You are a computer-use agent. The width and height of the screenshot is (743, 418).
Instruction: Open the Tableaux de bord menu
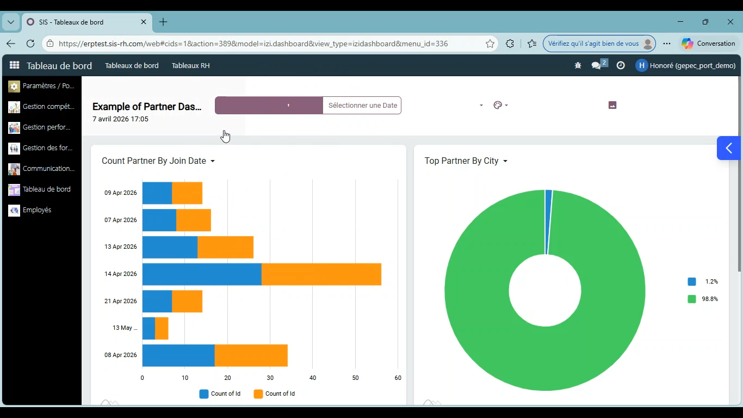(132, 65)
